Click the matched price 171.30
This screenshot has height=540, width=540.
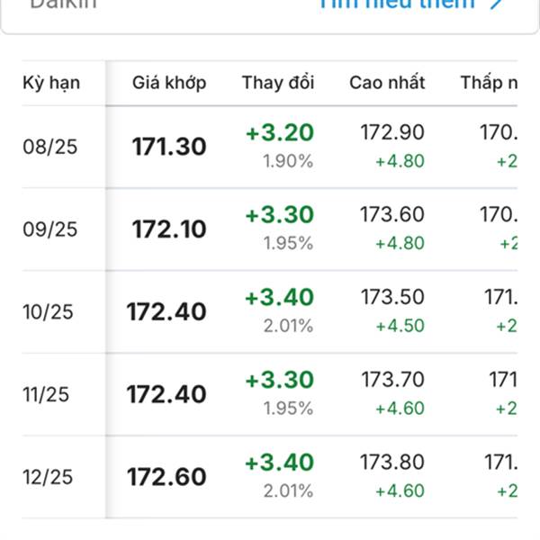[x=169, y=147]
